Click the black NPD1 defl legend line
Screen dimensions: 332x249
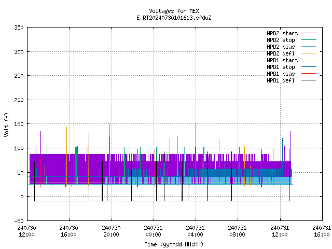(309, 80)
